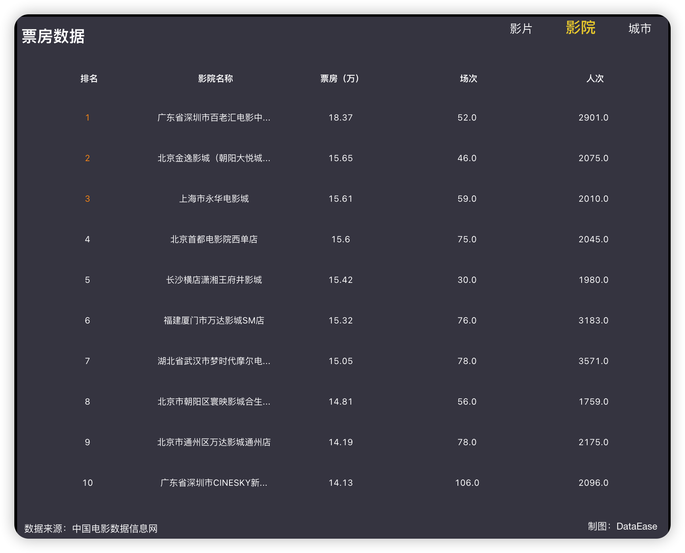
Task: Select cinema 北京首都电影院西单店
Action: 214,240
